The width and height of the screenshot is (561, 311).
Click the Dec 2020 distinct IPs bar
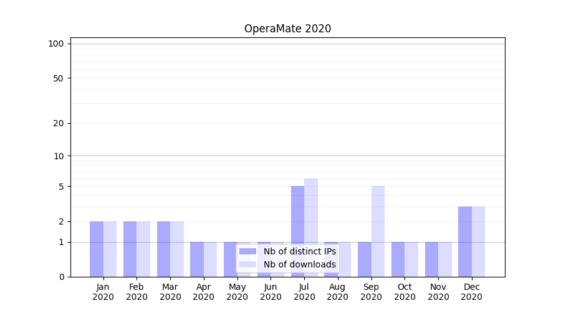point(465,241)
